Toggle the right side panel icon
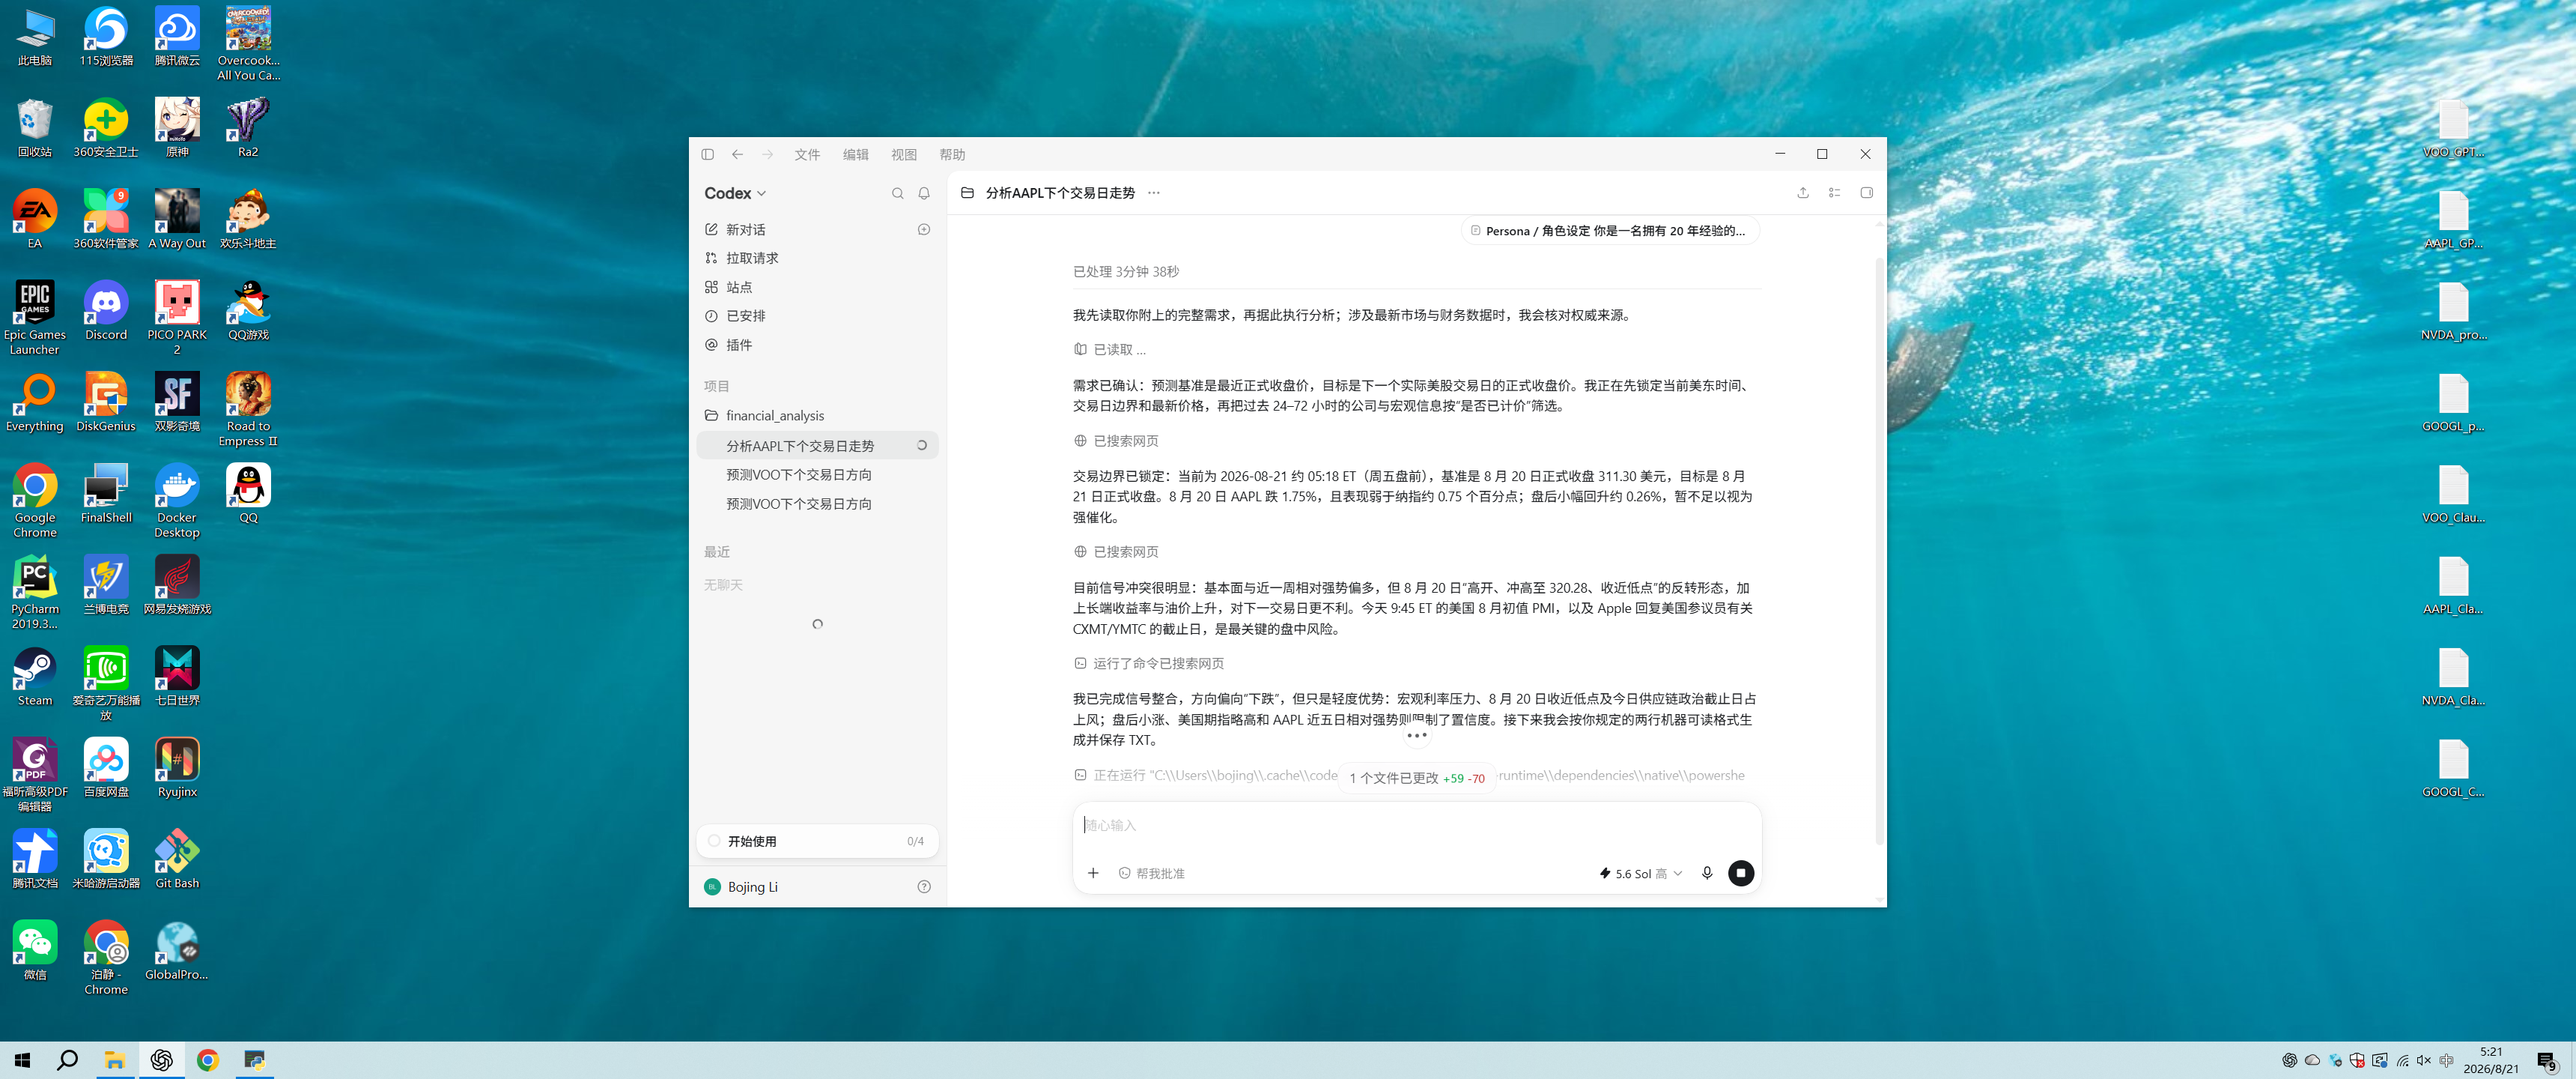The image size is (2576, 1079). (1866, 192)
